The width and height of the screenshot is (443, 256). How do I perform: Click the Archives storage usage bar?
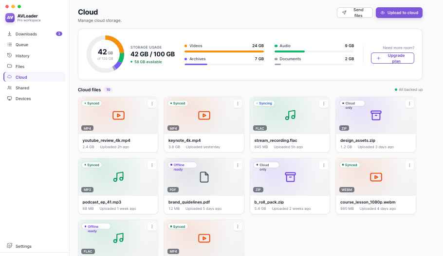(224, 65)
